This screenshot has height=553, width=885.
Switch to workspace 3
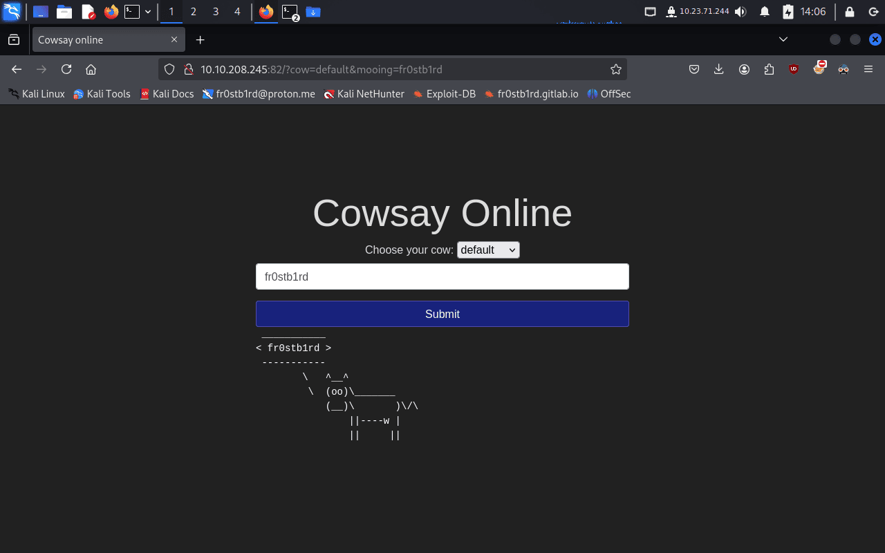[x=215, y=12]
